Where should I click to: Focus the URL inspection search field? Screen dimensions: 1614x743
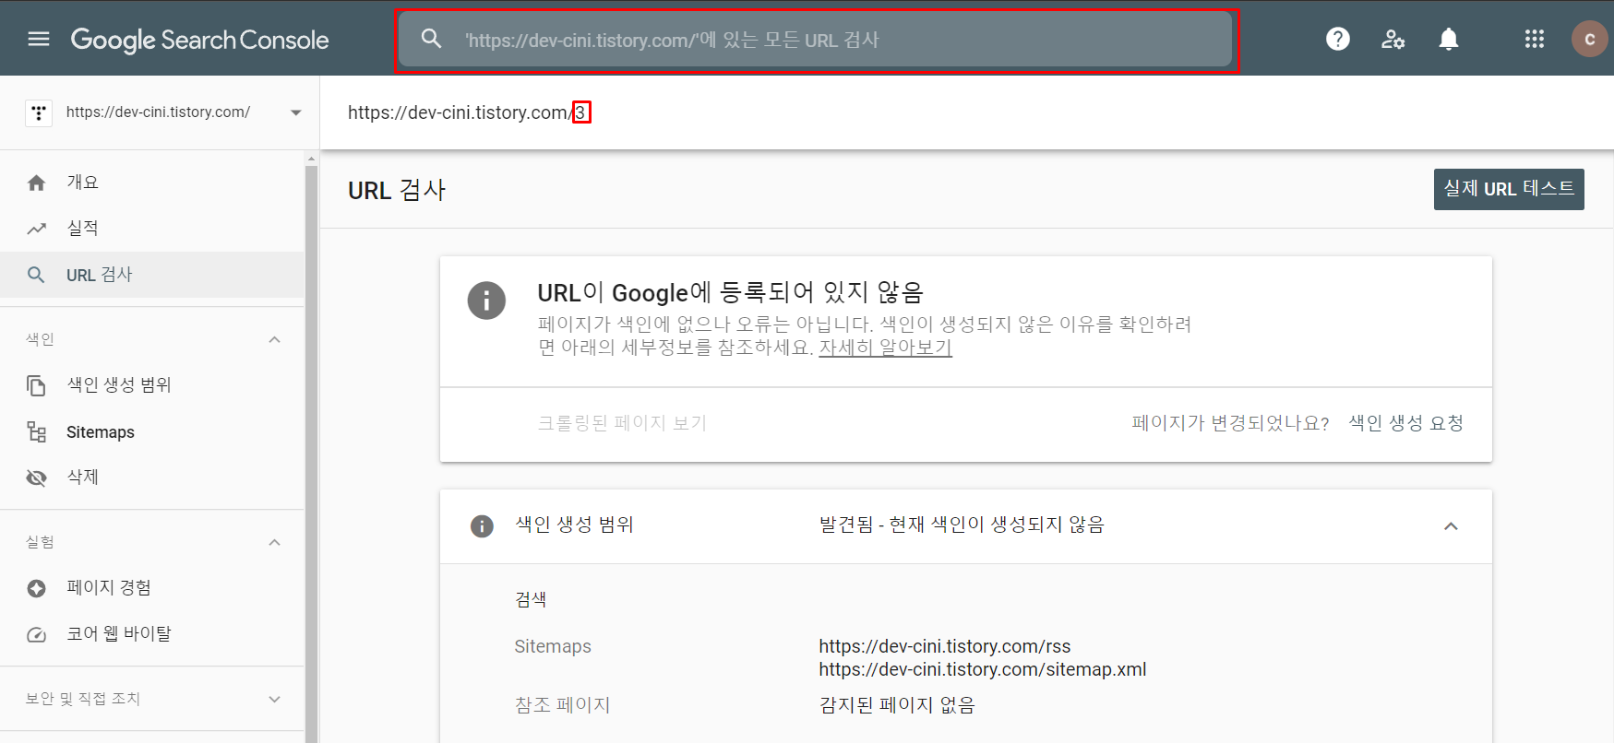(x=817, y=40)
